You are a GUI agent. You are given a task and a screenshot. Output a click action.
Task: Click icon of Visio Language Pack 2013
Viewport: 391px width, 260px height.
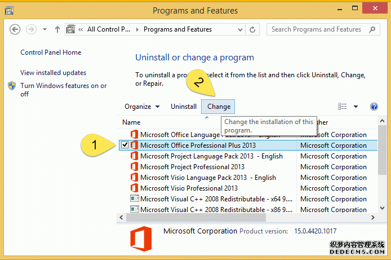(x=134, y=177)
